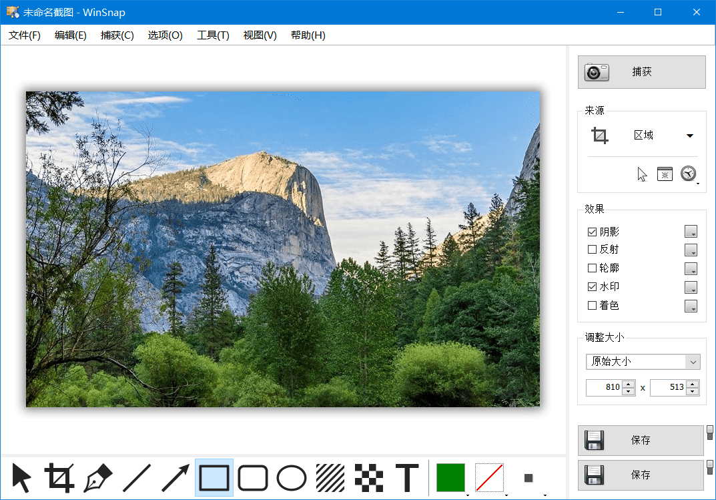Select the arrow pointer selection tool

pos(21,477)
